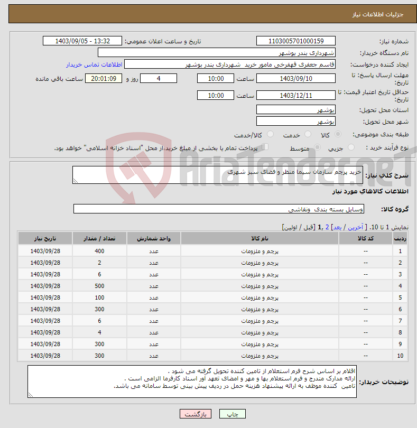Click quantity 2 in row 2
Viewport: 417px width, 428px height.
click(x=99, y=263)
